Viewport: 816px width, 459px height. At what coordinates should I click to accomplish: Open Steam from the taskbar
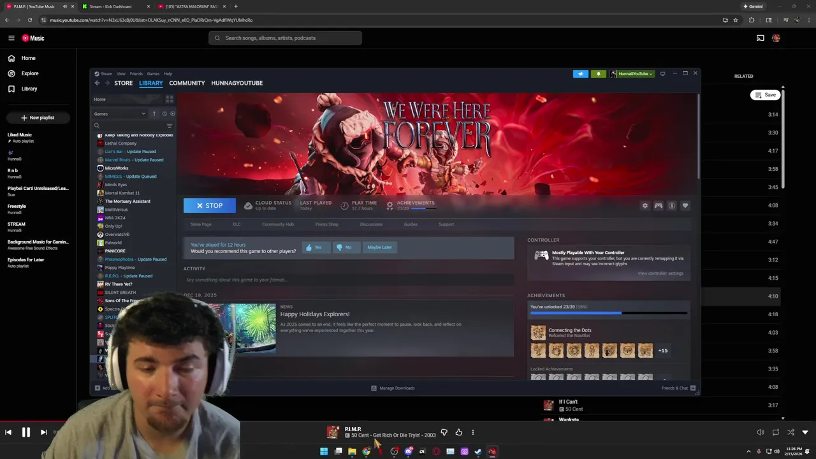pyautogui.click(x=478, y=451)
